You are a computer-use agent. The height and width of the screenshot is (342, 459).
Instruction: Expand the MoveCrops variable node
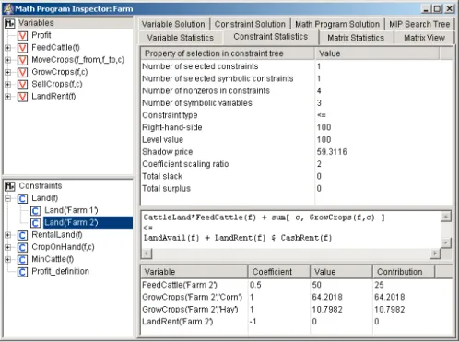pos(8,60)
